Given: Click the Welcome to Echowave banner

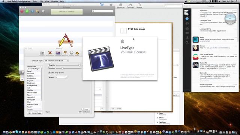Looking at the screenshot, I should (67, 12).
